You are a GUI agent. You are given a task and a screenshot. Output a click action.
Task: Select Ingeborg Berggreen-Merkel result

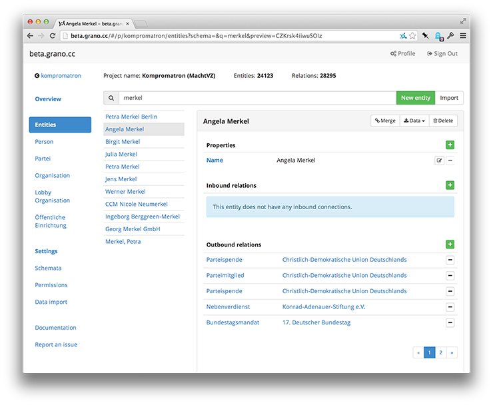click(x=143, y=216)
